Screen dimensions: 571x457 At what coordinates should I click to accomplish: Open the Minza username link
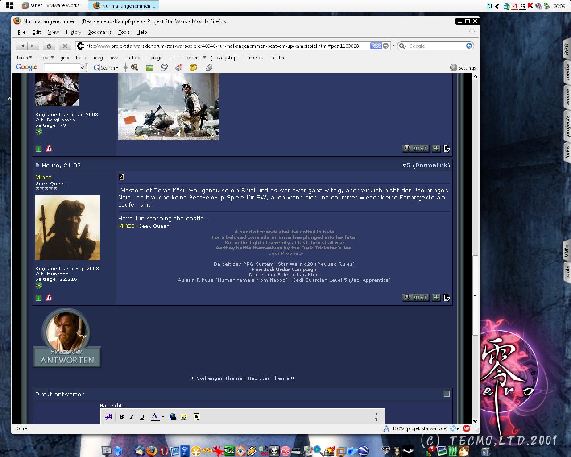pos(43,177)
